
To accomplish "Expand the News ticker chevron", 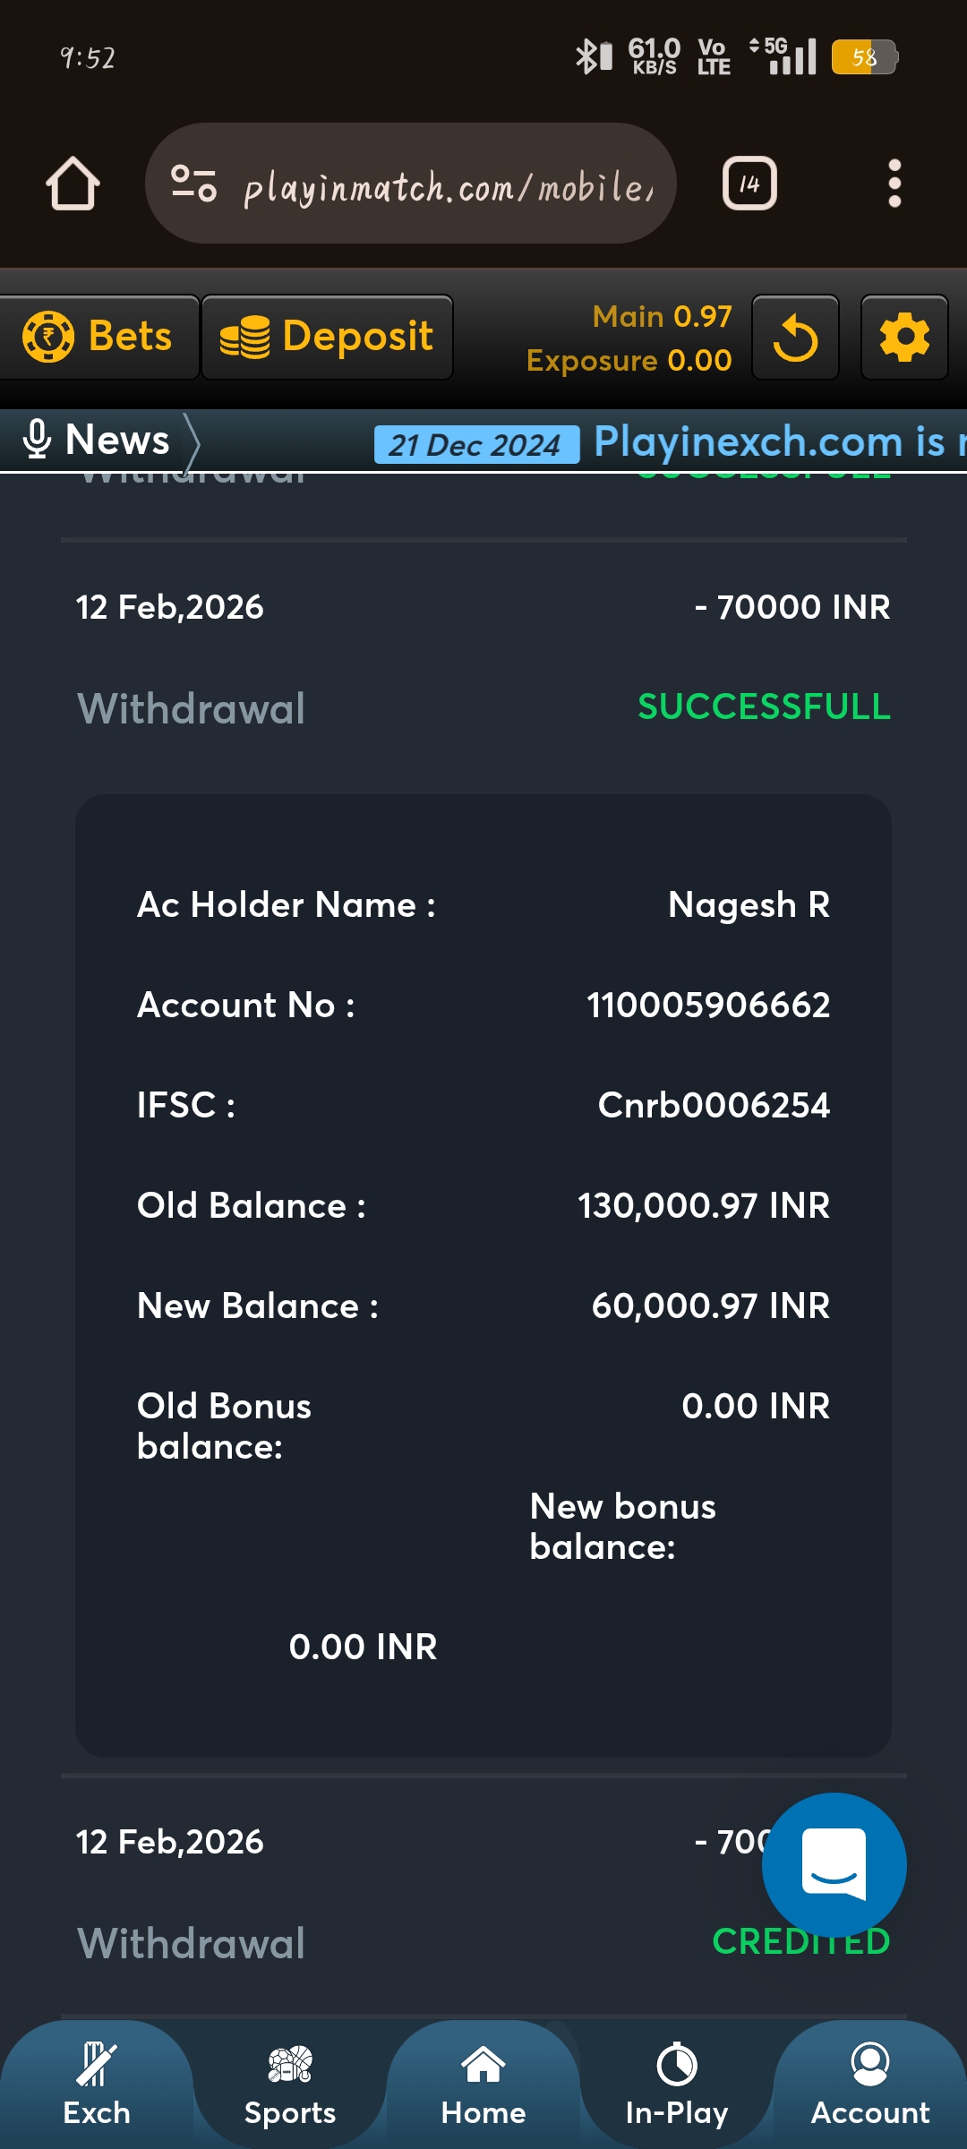I will [192, 441].
